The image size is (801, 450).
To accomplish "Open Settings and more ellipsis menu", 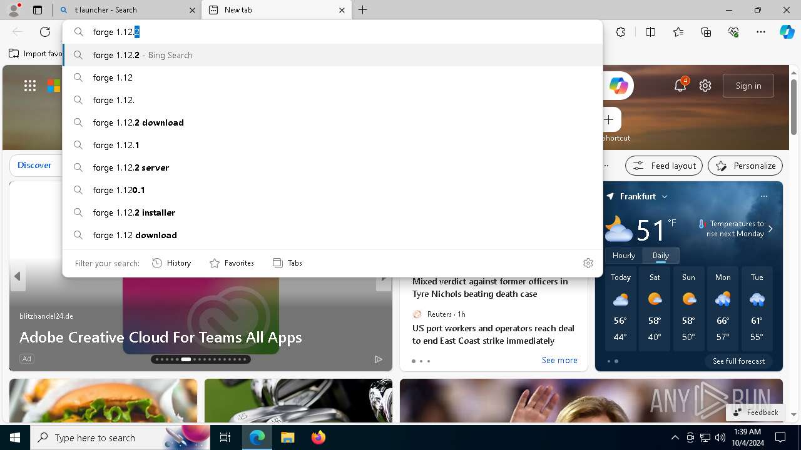I will tap(761, 32).
